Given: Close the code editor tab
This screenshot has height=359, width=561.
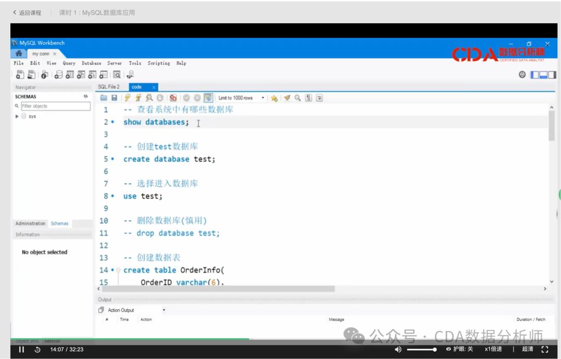Looking at the screenshot, I should coord(154,87).
